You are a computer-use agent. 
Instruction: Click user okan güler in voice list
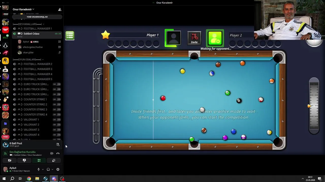pyautogui.click(x=39, y=53)
